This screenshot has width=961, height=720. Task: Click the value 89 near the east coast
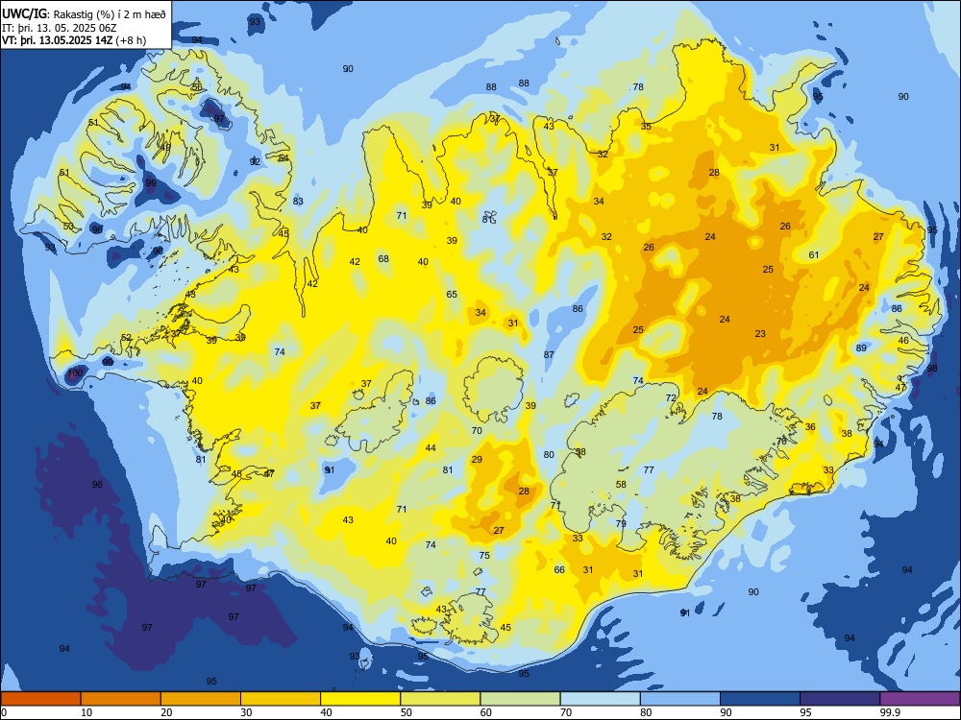pos(861,348)
